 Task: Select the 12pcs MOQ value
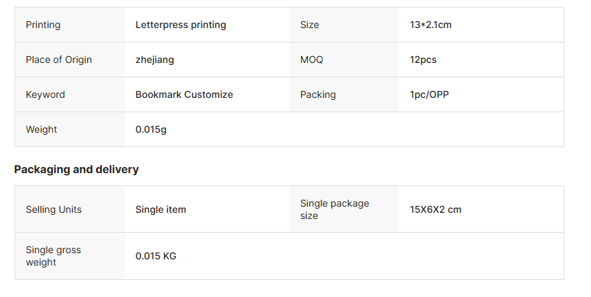click(x=423, y=60)
